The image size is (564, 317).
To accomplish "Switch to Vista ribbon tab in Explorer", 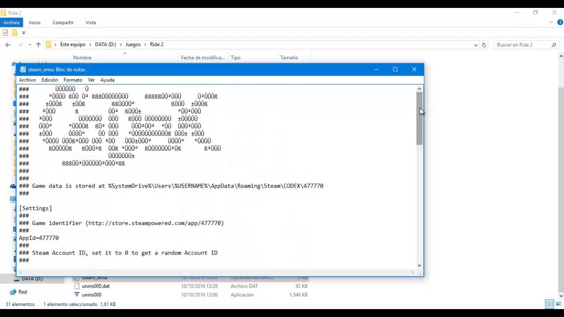I will [x=91, y=22].
